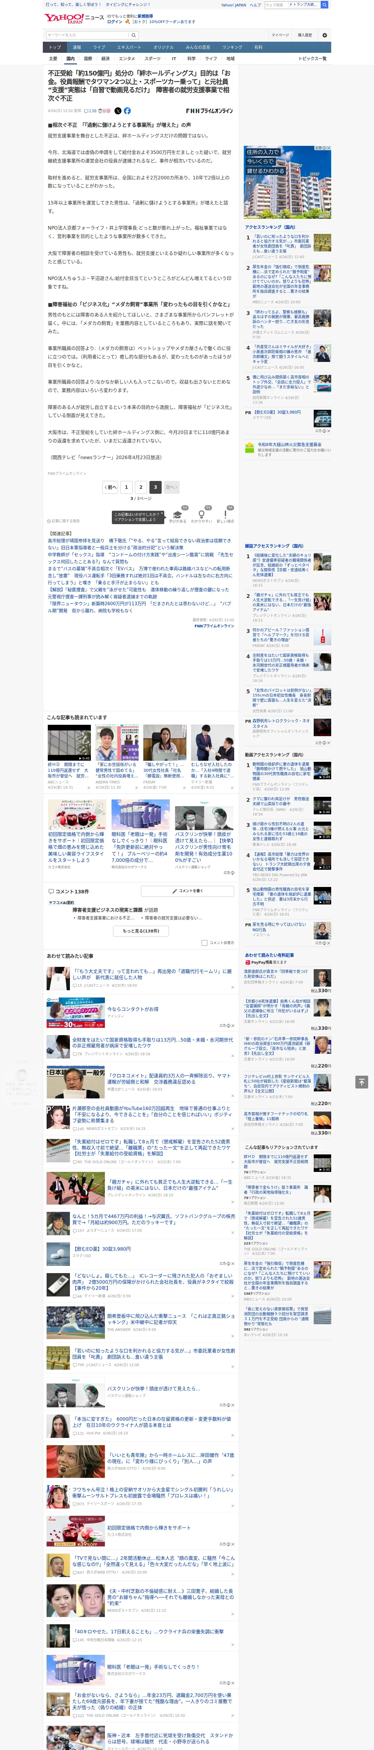Open the トピックス一覧 list
Screen dimensions: 374x1750
click(312, 58)
